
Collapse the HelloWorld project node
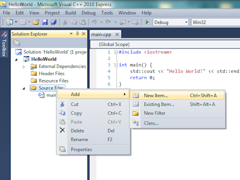point(16,59)
